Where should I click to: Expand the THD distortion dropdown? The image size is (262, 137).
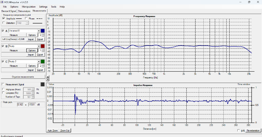pos(27,23)
